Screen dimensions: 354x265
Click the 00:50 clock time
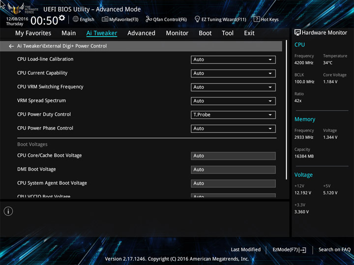[44, 21]
